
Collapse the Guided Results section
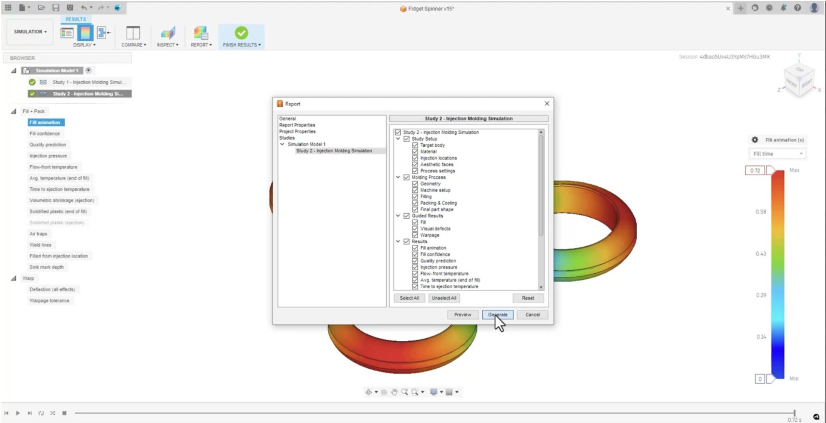(x=398, y=216)
